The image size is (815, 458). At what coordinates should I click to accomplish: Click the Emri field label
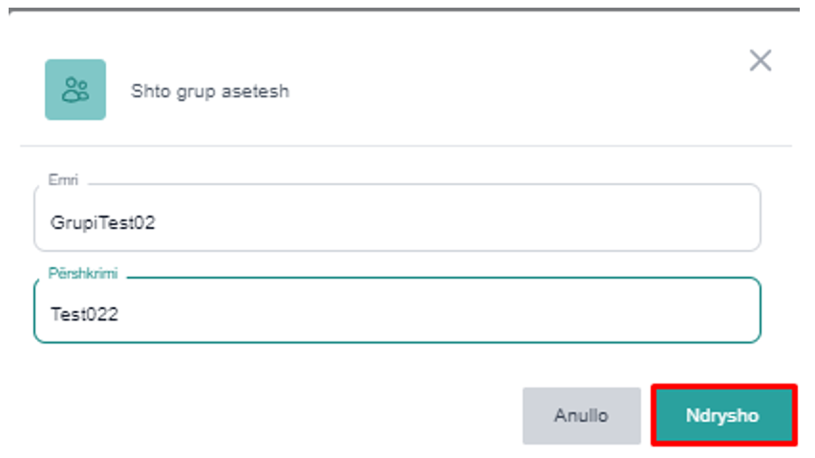(x=63, y=179)
